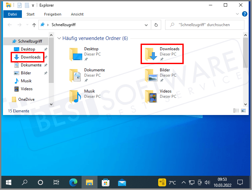Collapse the Häufig verwendete Ordner group
The height and width of the screenshot is (190, 252).
pyautogui.click(x=59, y=38)
